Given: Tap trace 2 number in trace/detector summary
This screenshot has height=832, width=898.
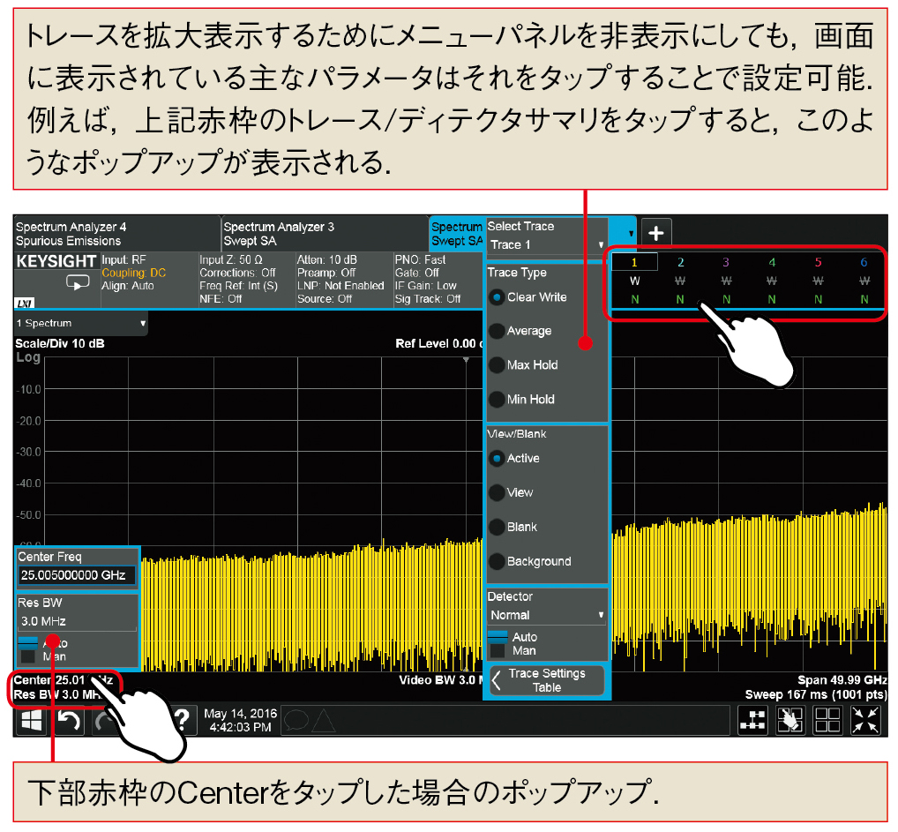Looking at the screenshot, I should pyautogui.click(x=680, y=262).
